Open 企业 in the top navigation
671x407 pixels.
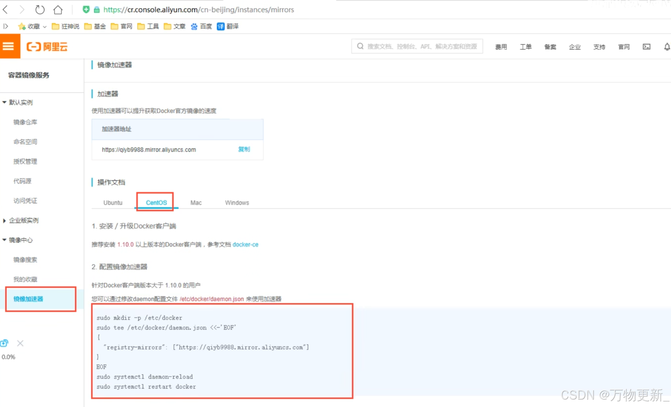pos(575,47)
